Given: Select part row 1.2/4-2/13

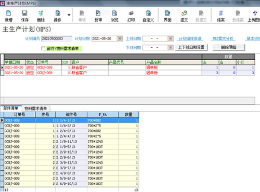Looking at the screenshot, I should point(71,131).
